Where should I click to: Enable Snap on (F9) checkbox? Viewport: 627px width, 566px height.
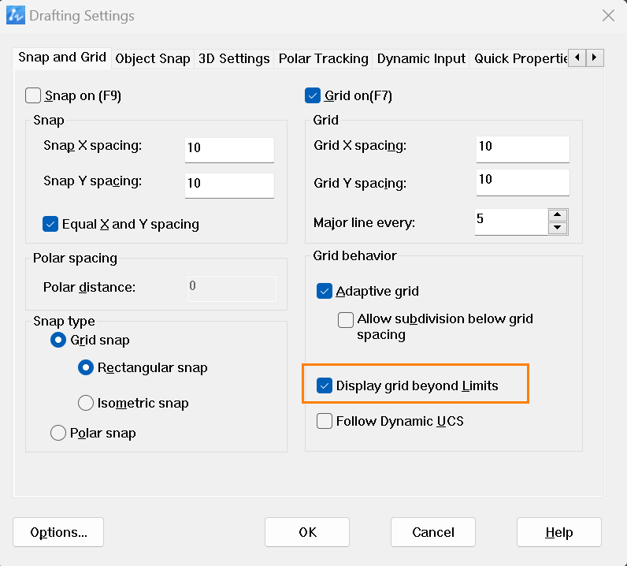33,95
